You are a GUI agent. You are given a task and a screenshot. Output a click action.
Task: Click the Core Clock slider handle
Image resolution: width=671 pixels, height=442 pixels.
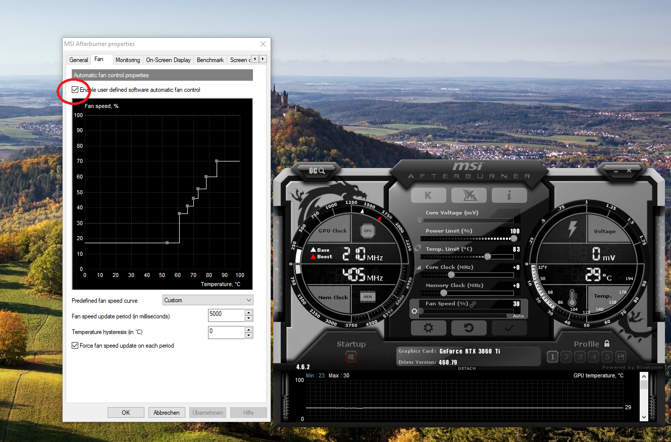451,274
